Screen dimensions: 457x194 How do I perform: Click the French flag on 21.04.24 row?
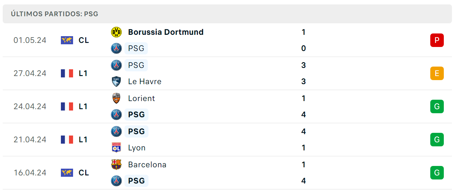67,140
